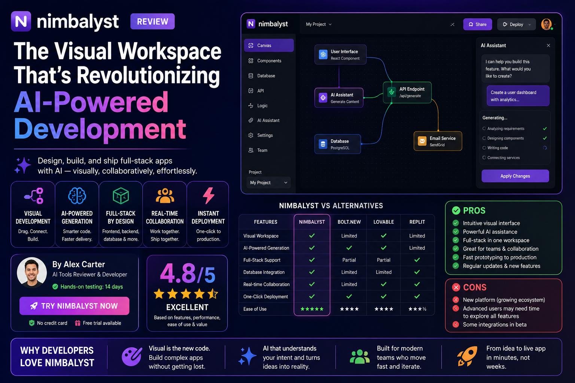Close the AI Assistant panel
The width and height of the screenshot is (575, 383).
(548, 46)
